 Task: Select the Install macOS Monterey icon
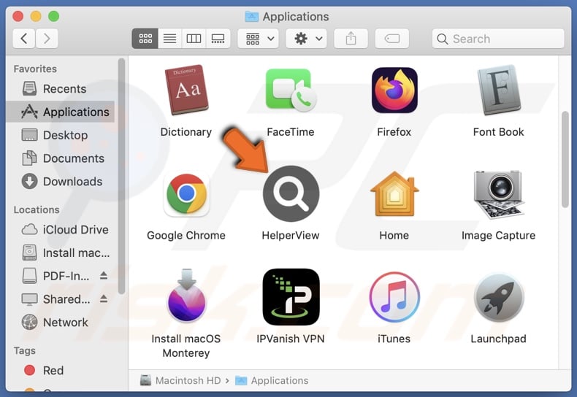(186, 296)
